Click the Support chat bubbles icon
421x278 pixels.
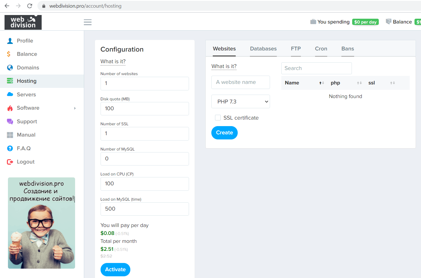(10, 122)
